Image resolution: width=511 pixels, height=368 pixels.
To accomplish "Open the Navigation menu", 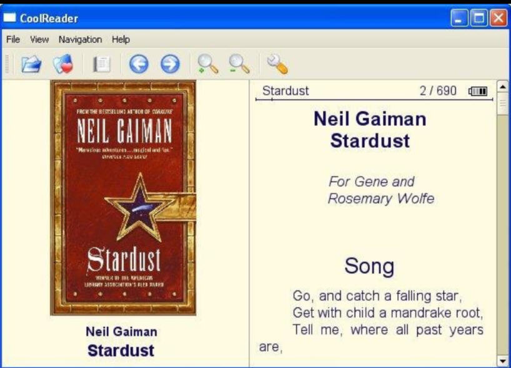I will click(x=80, y=39).
